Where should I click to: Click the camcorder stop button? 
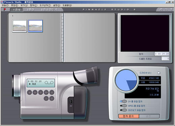pyautogui.click(x=30, y=92)
